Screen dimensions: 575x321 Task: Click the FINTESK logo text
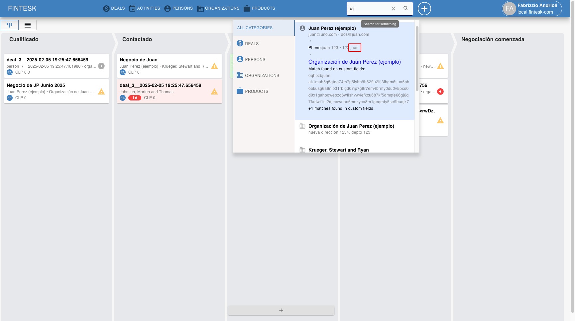click(22, 8)
